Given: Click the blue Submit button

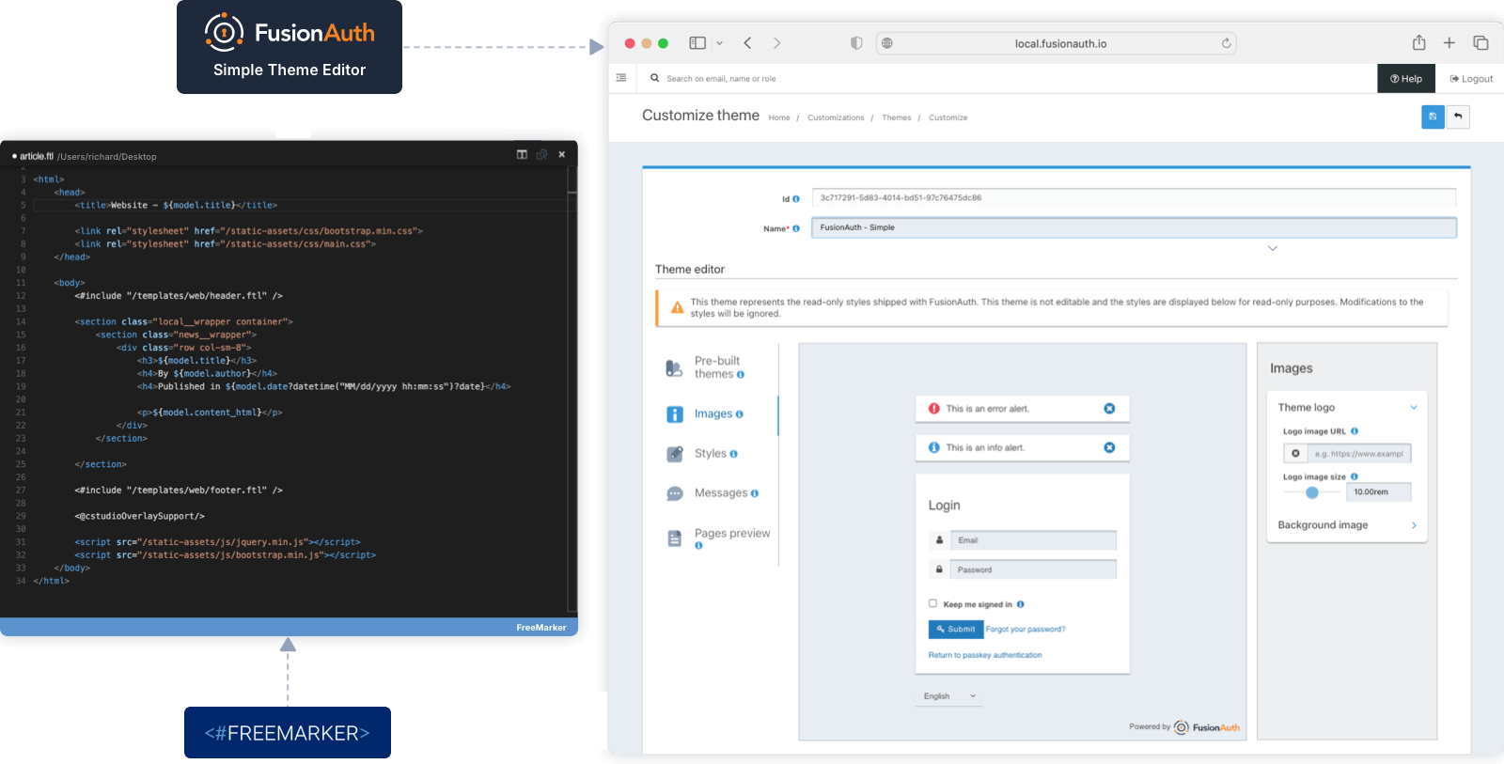Looking at the screenshot, I should click(x=956, y=629).
